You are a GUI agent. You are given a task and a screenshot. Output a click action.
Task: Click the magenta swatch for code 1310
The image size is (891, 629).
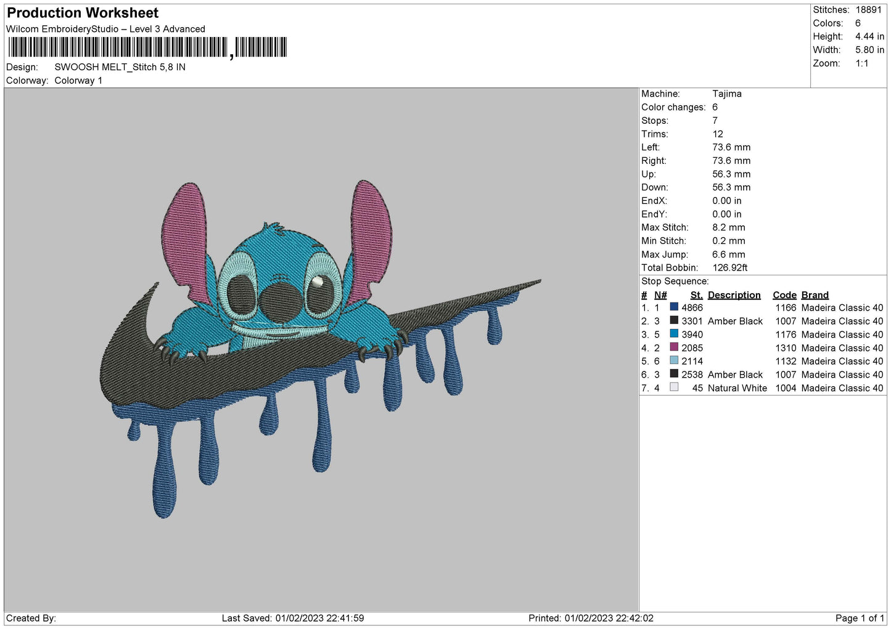tap(674, 347)
